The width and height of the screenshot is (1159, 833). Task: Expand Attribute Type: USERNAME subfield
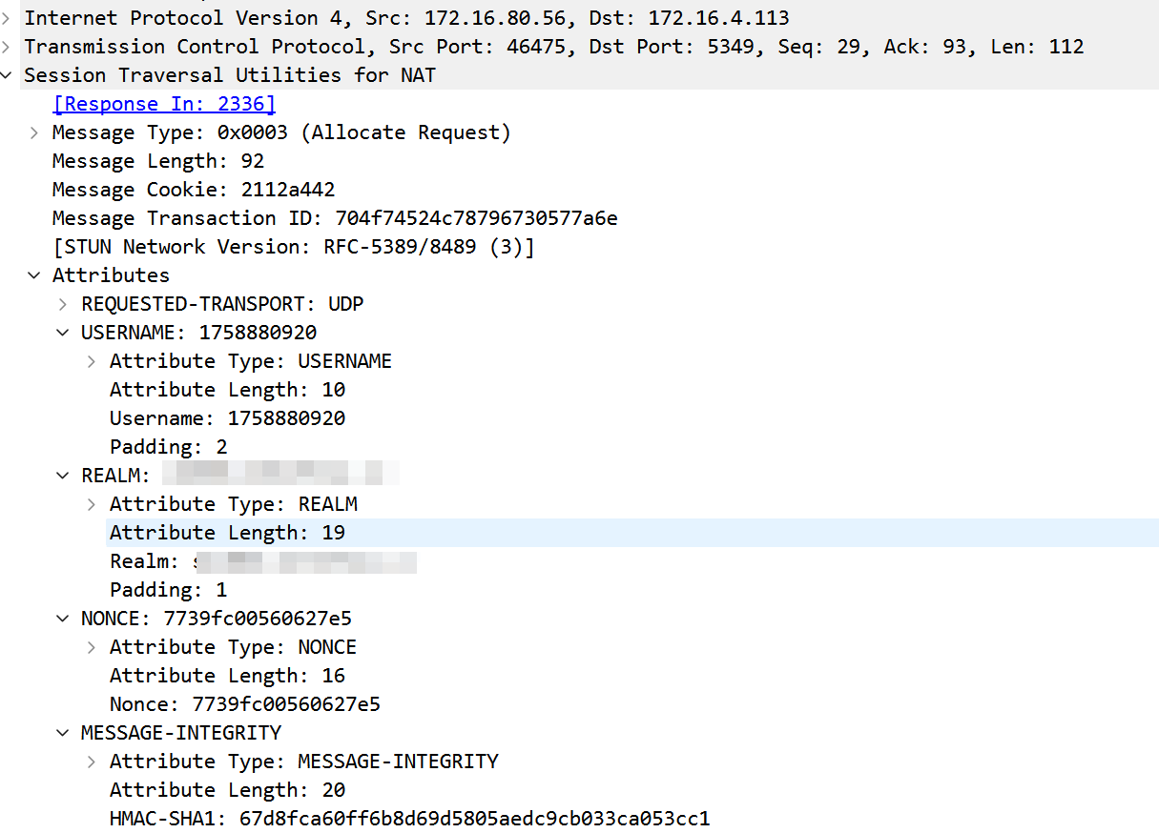point(92,361)
